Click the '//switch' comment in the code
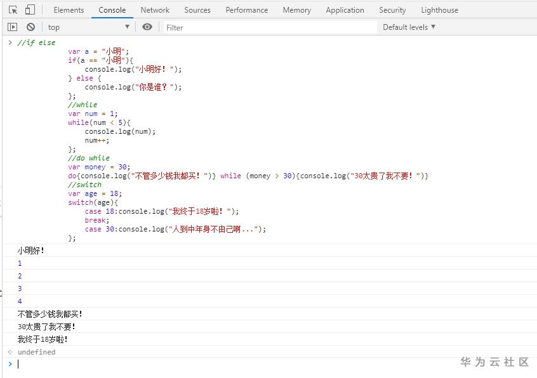Viewport: 537px width, 378px height. tap(84, 185)
